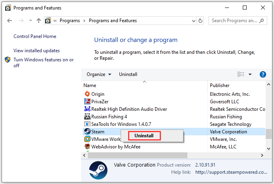The width and height of the screenshot is (274, 184).
Task: Click McAfee, LLC publisher cell
Action: pyautogui.click(x=223, y=147)
